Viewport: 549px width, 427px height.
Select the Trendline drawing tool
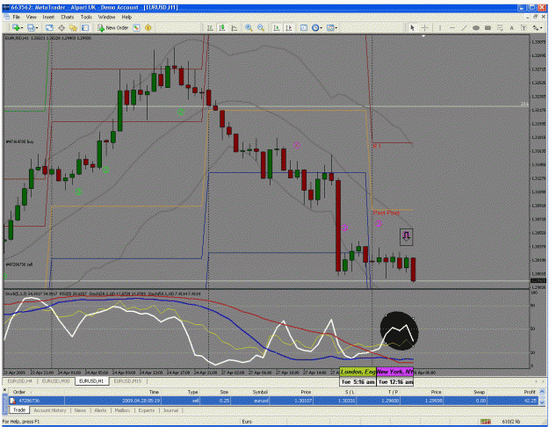point(464,27)
